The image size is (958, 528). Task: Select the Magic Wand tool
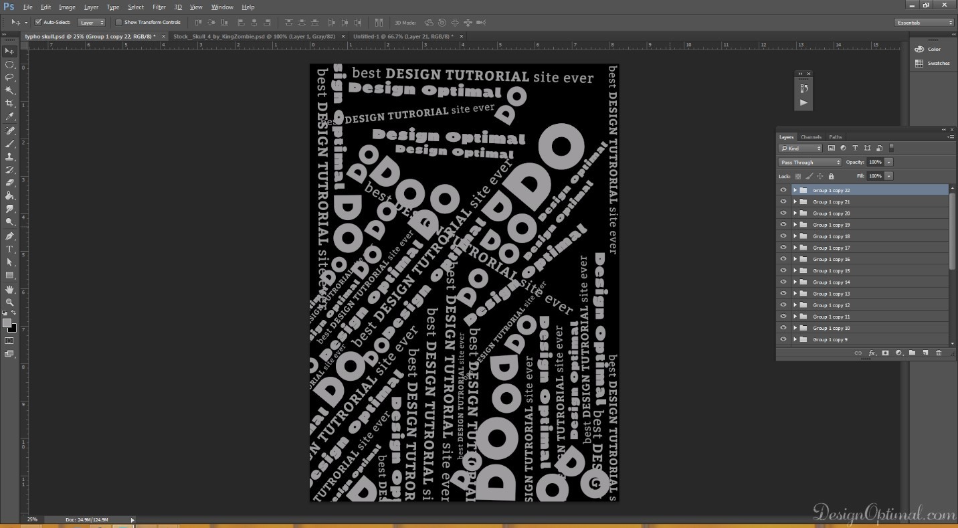tap(9, 90)
